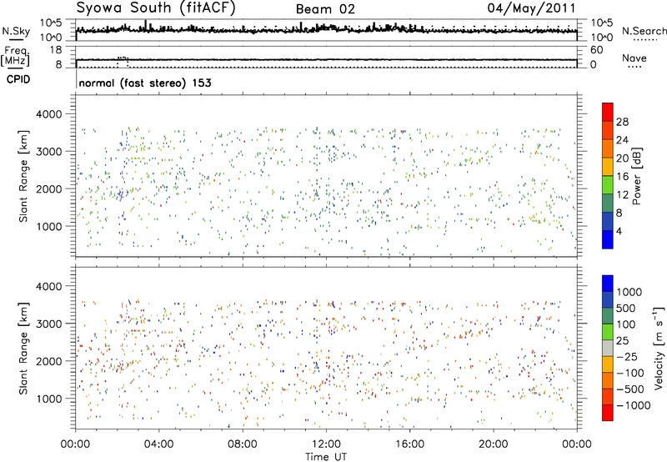Select the text 'normal (fast stereo) 153'

tap(145, 83)
